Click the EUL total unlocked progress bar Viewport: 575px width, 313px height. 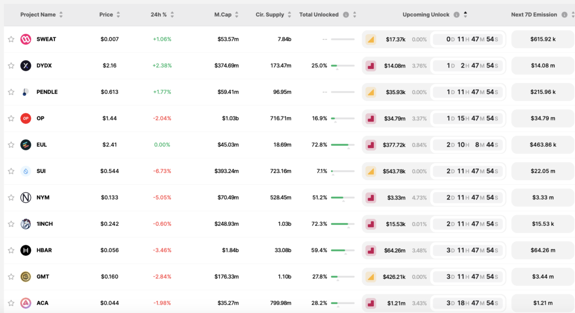pyautogui.click(x=342, y=145)
